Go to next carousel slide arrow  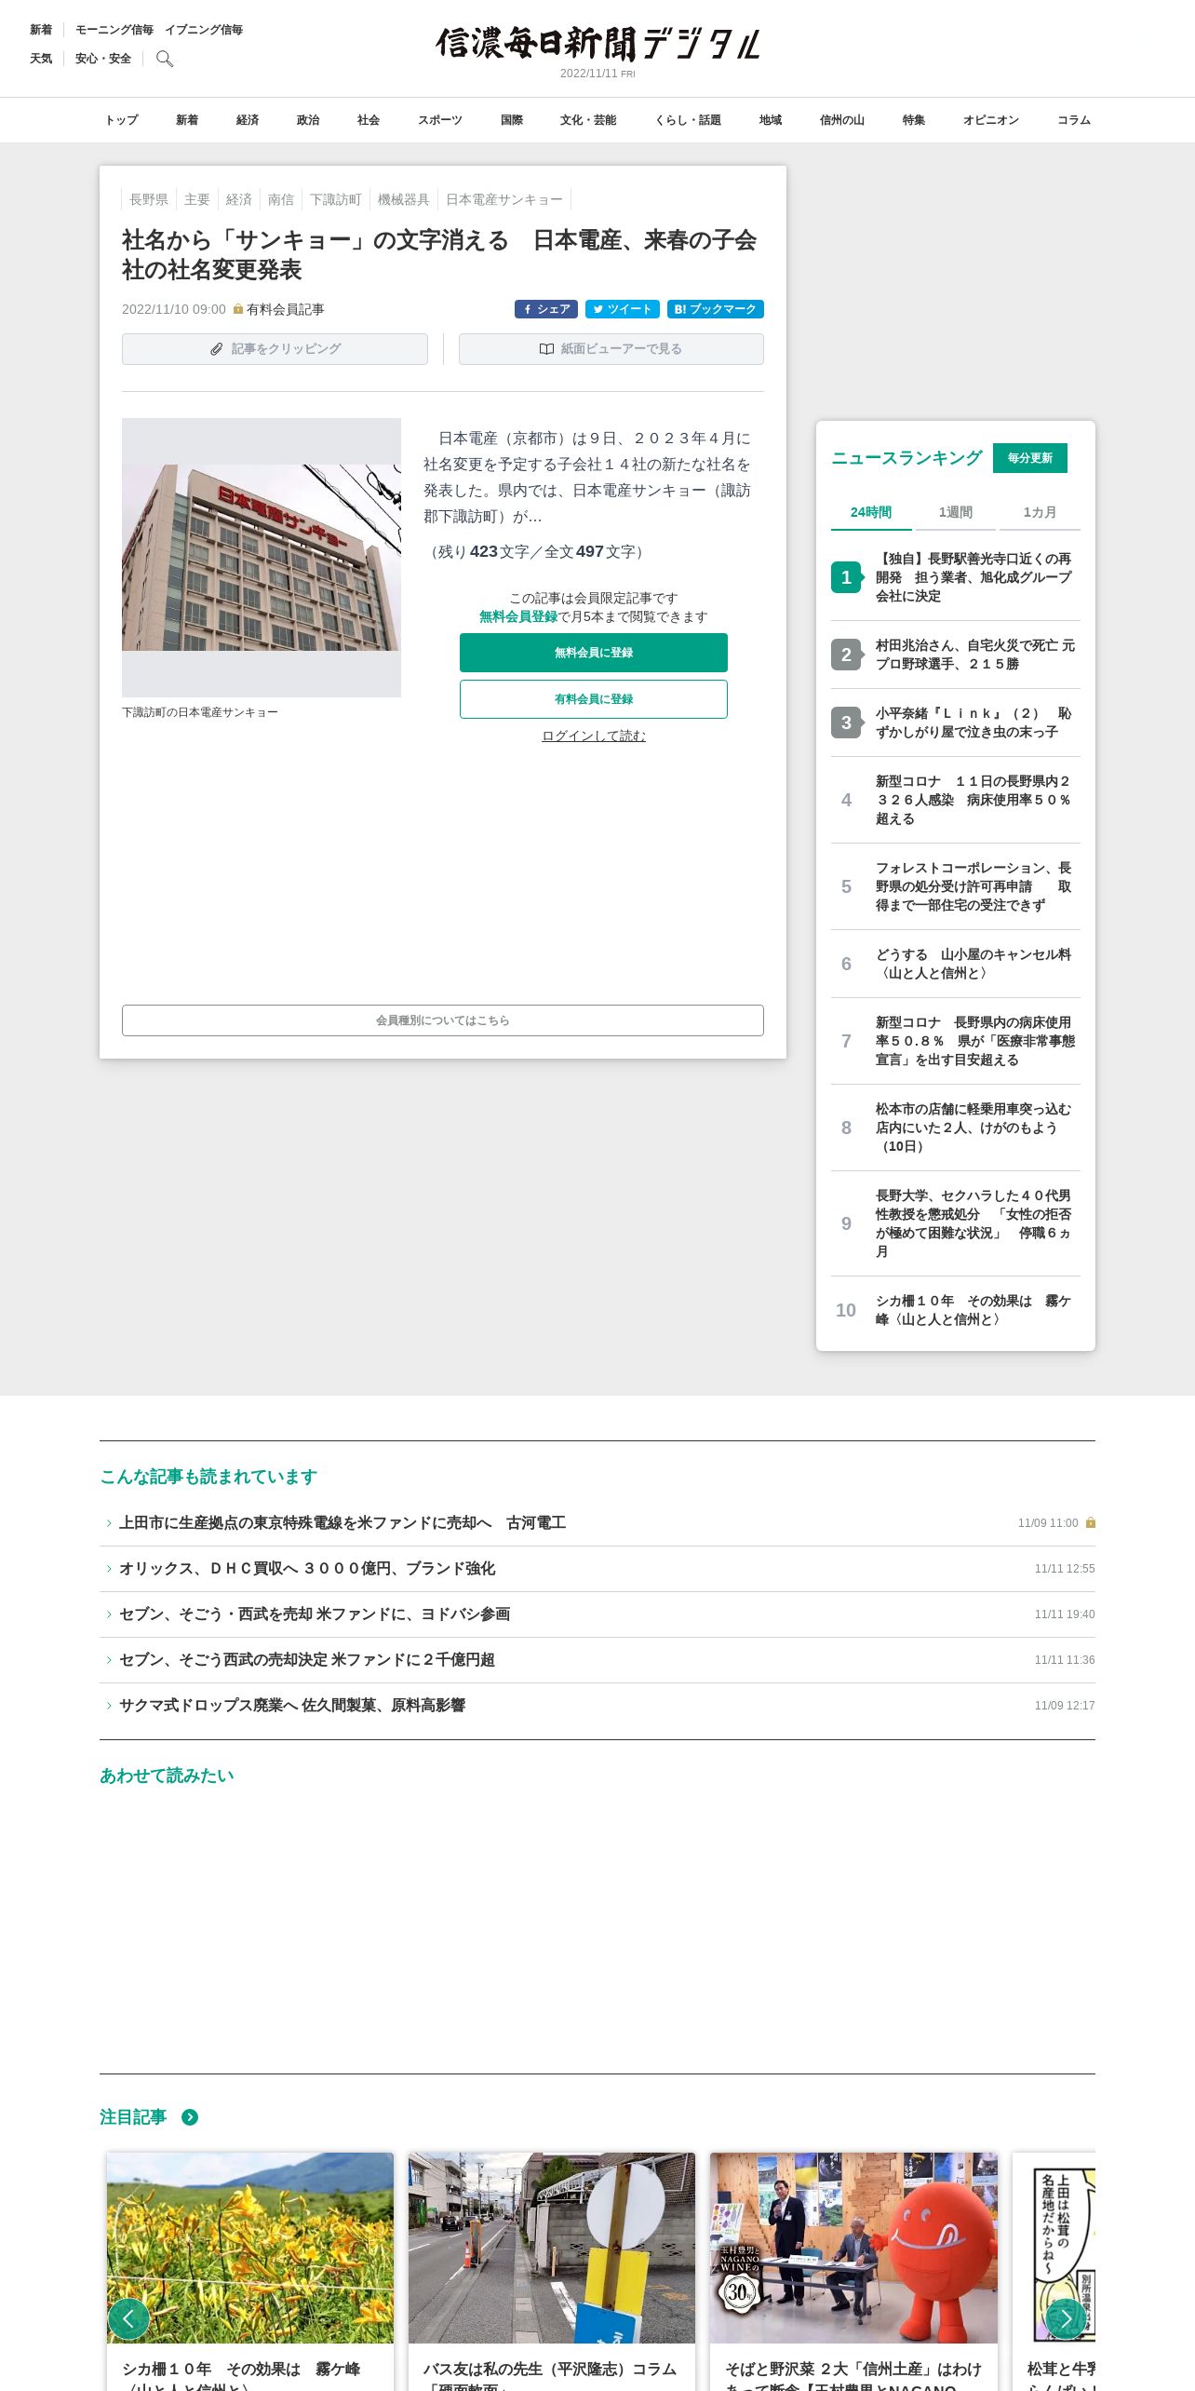coord(1066,2318)
